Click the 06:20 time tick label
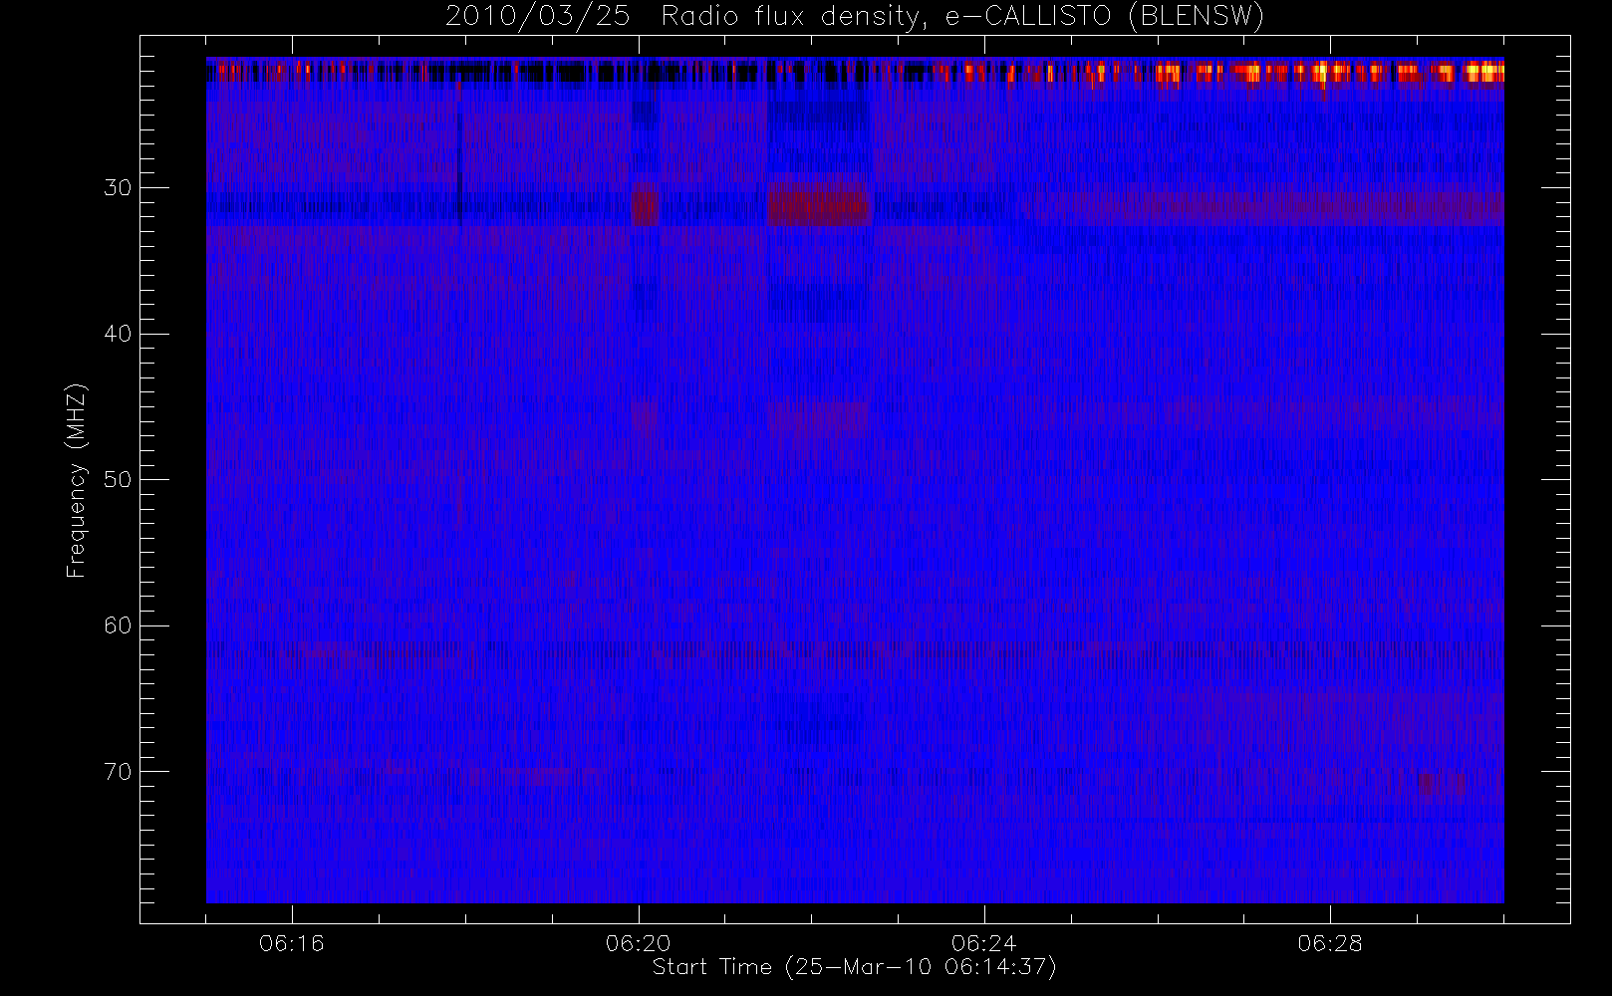 tap(638, 943)
